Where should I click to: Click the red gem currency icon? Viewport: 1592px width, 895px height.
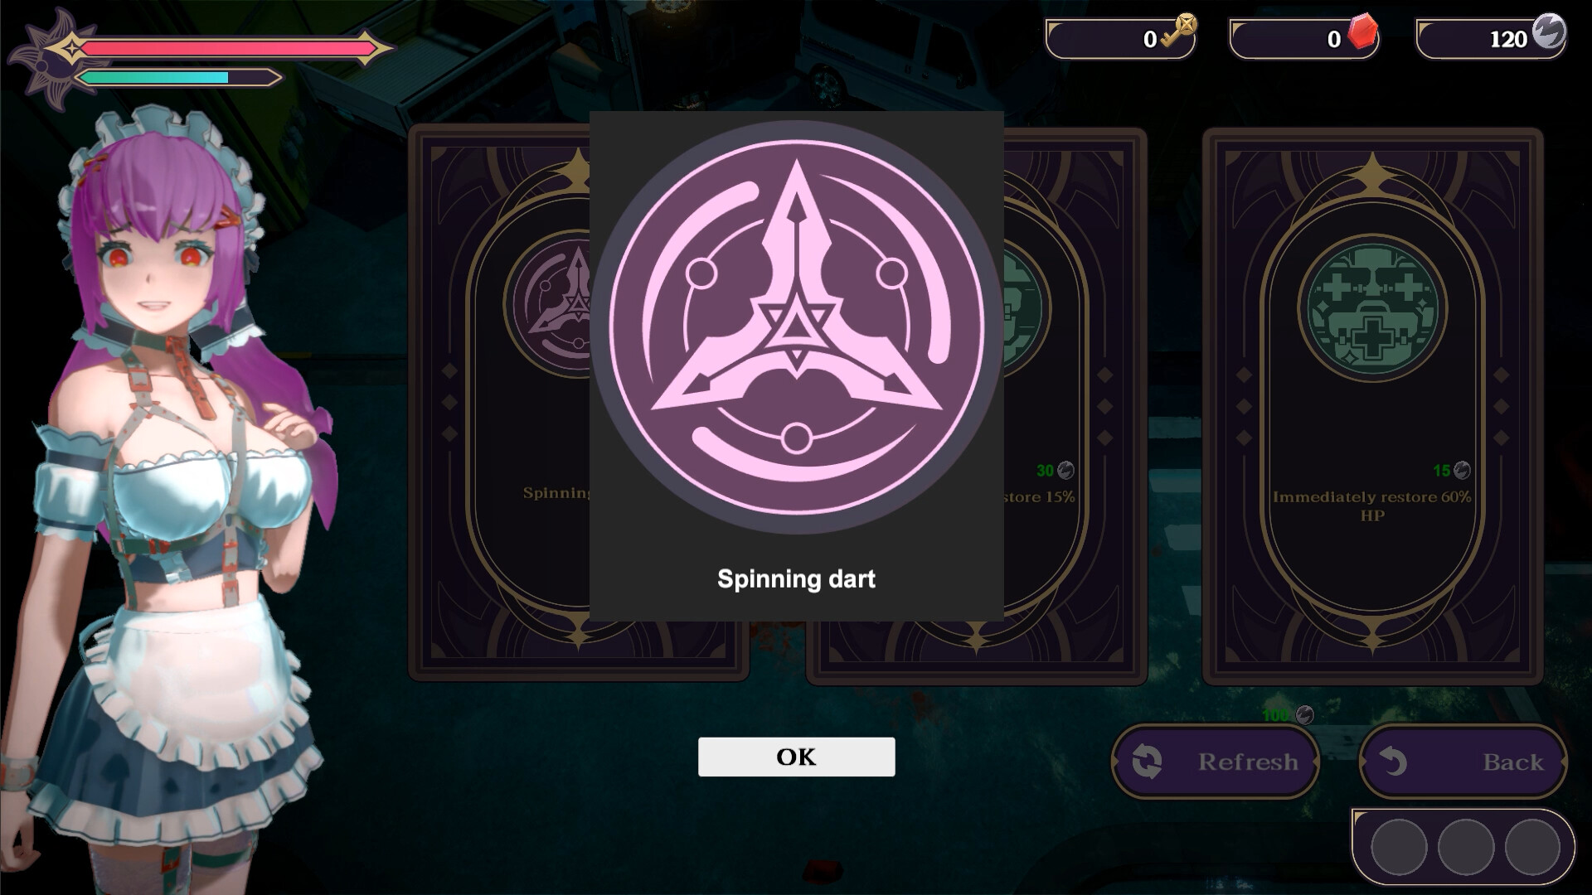(1362, 32)
